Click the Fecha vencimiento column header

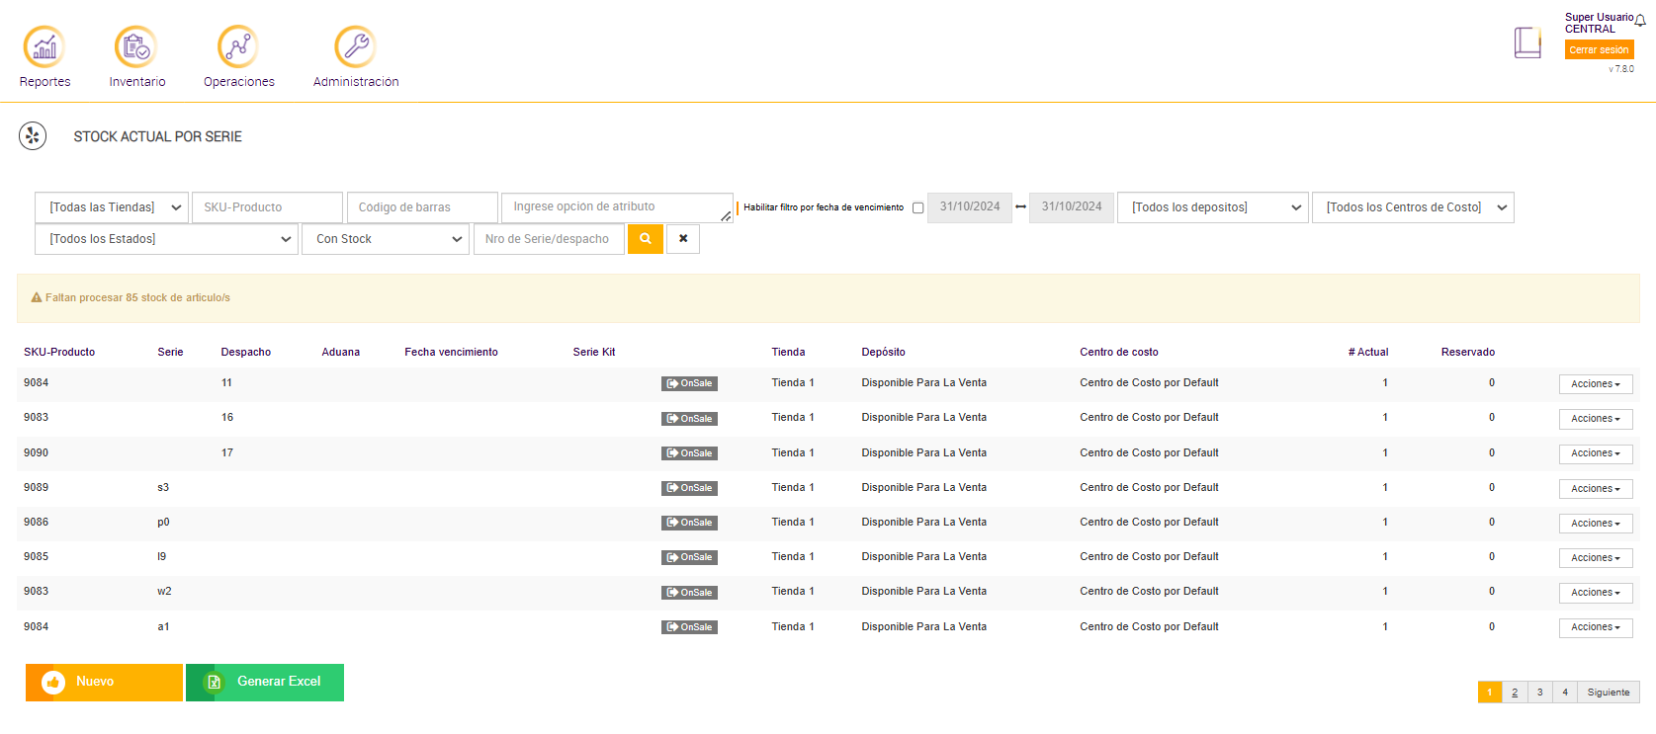click(x=451, y=352)
